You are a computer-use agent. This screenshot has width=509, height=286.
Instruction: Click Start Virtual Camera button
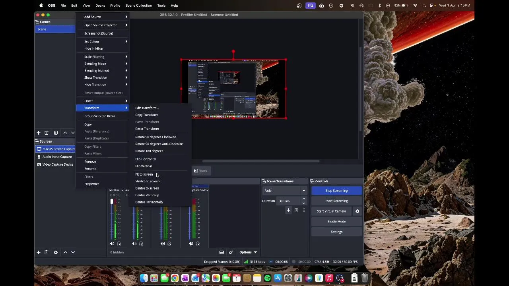tap(331, 211)
